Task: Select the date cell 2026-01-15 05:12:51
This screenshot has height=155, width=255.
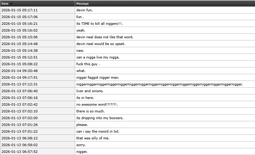Action: pos(20,57)
